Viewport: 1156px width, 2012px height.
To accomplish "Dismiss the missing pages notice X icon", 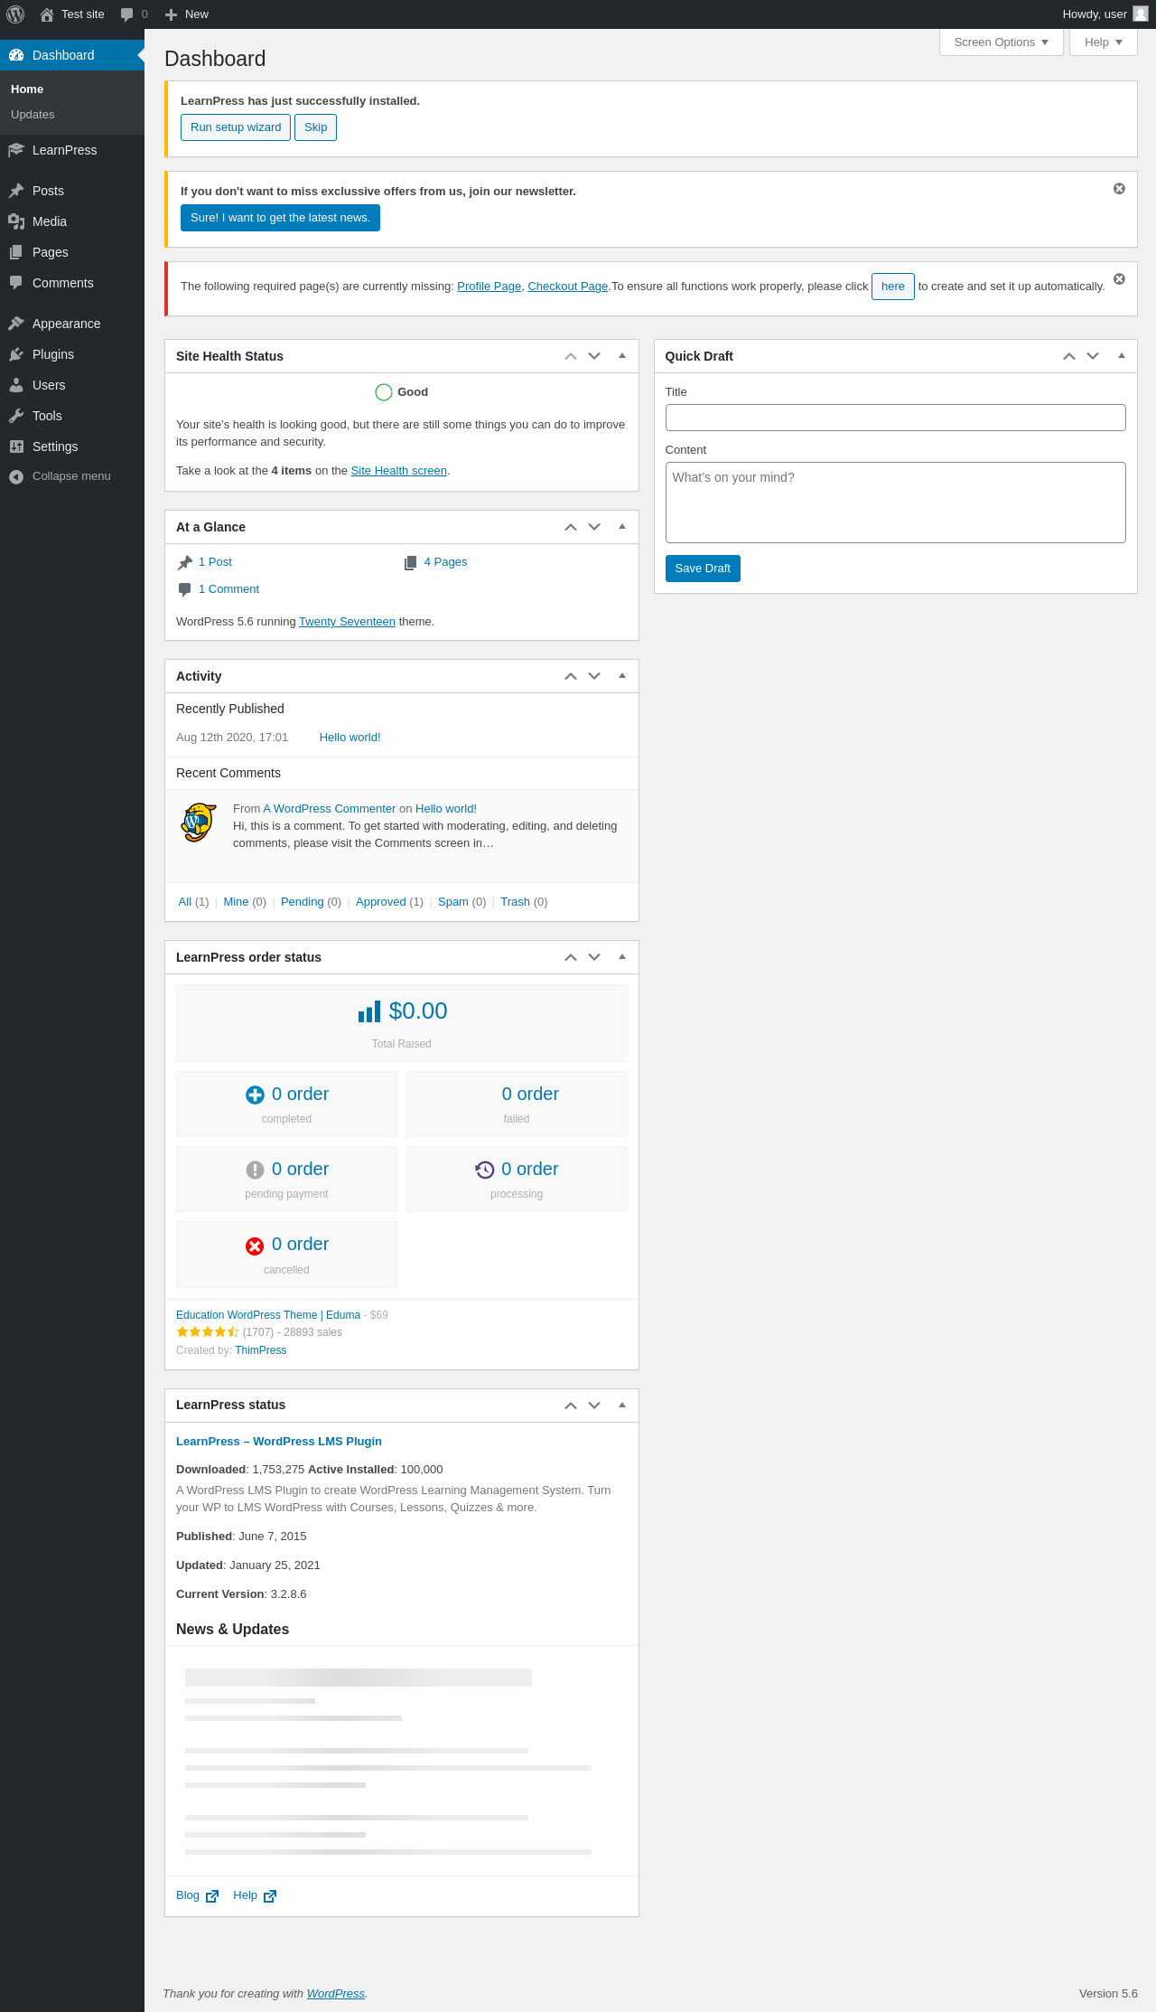I will 1119,279.
